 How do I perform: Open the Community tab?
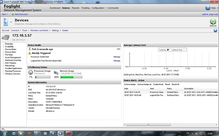click(113, 8)
